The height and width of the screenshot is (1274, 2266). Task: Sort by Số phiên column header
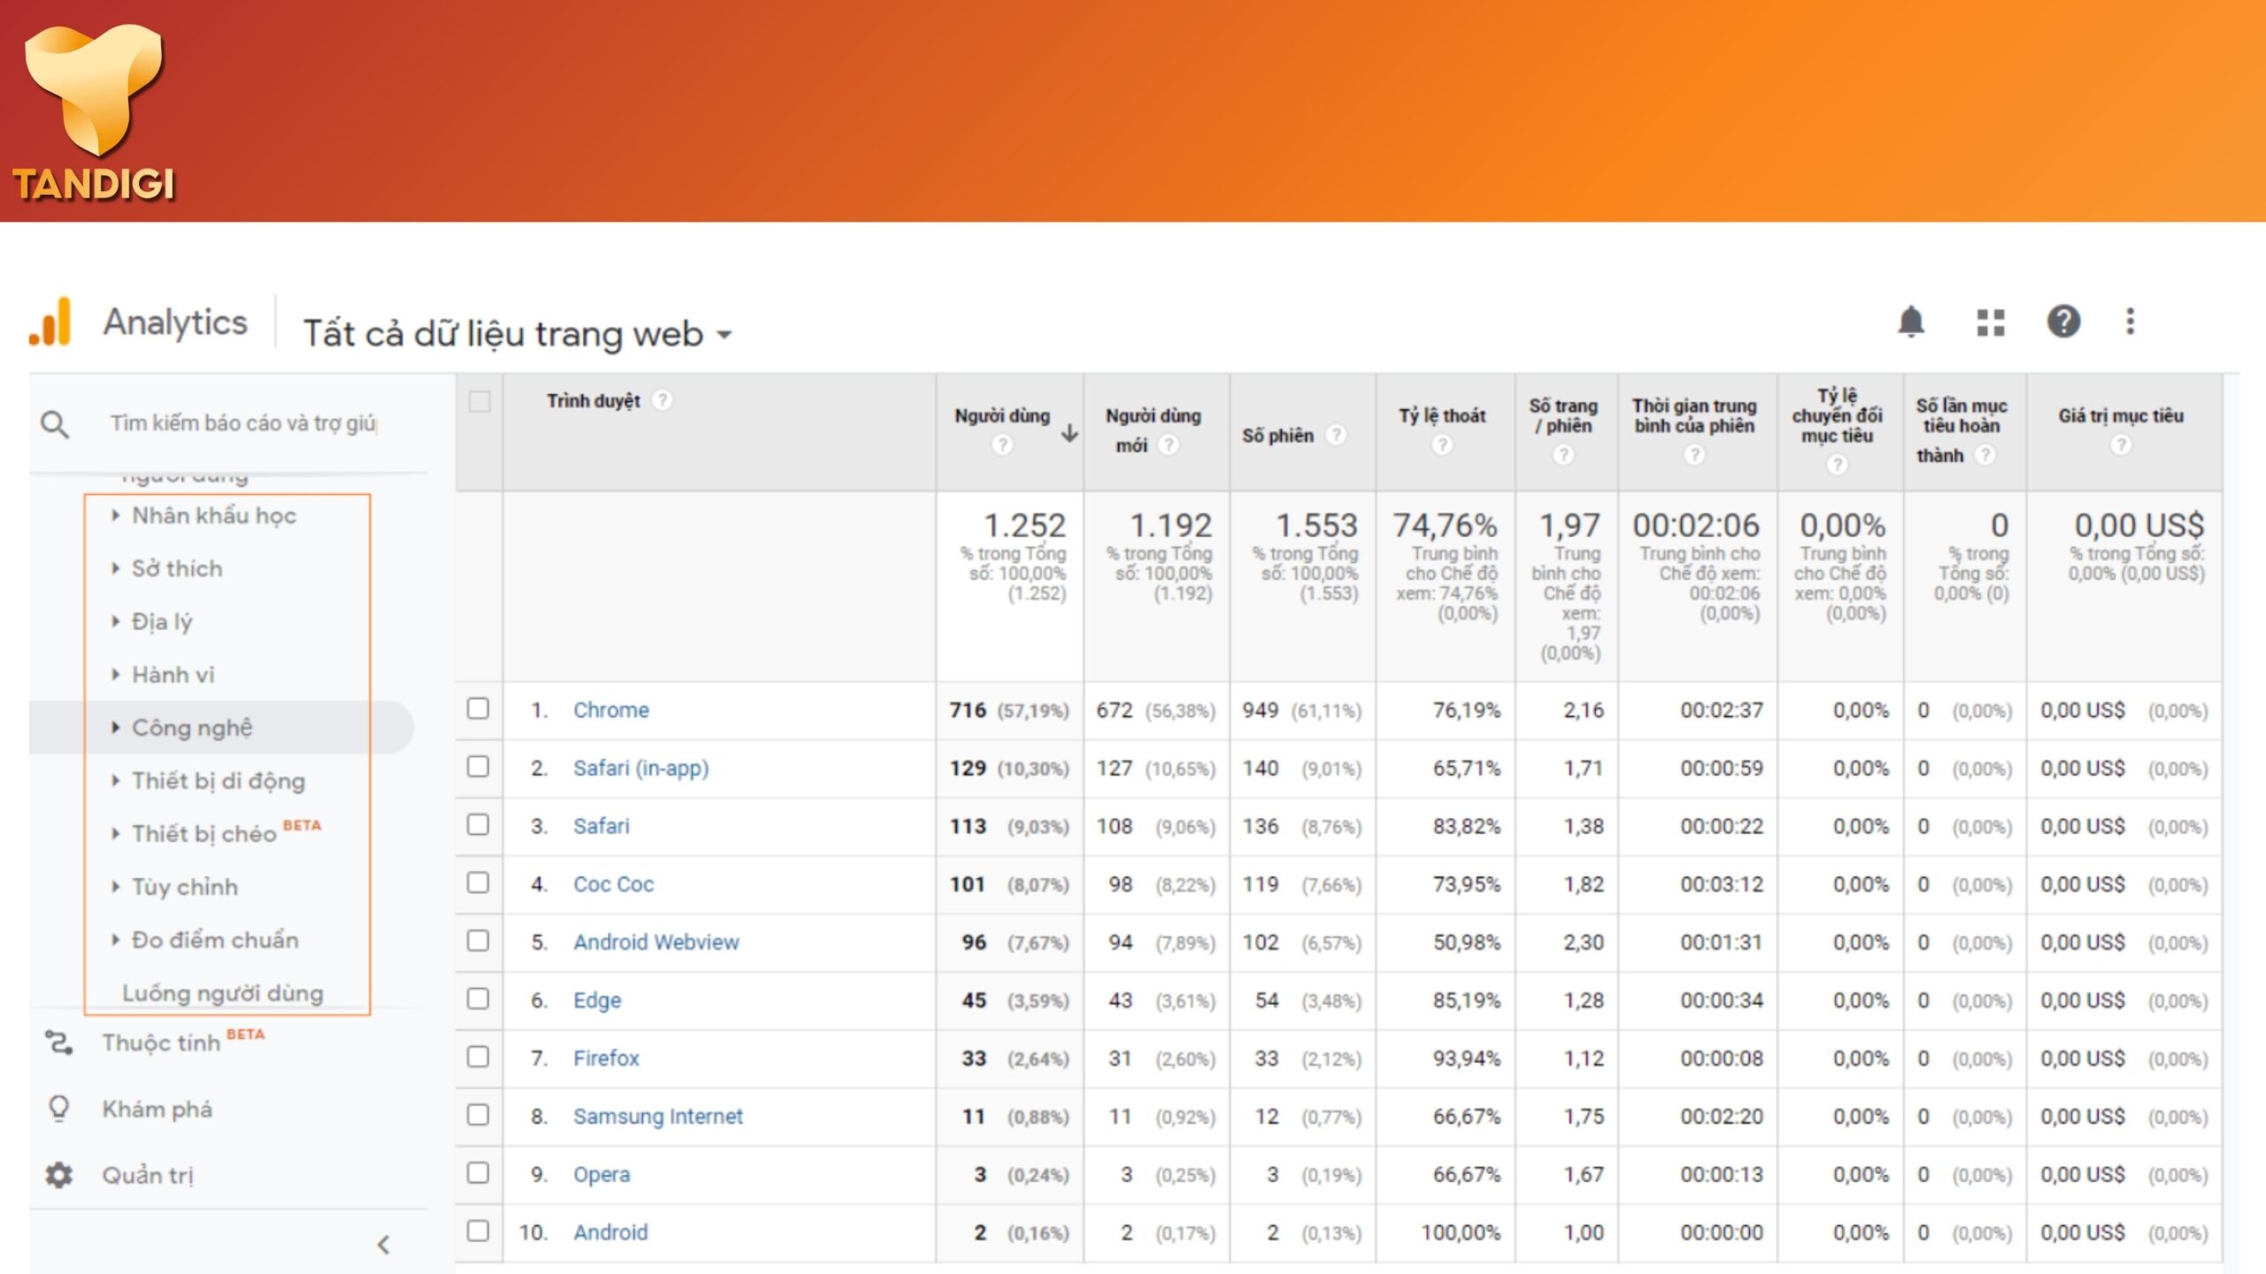(1277, 436)
